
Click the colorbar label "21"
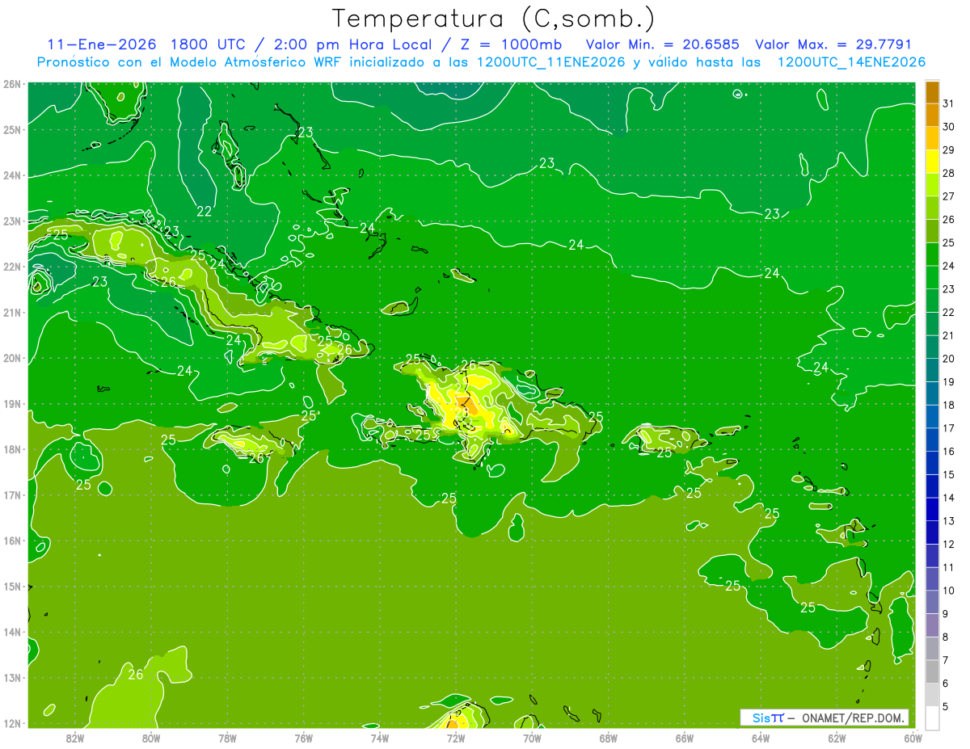pyautogui.click(x=948, y=335)
